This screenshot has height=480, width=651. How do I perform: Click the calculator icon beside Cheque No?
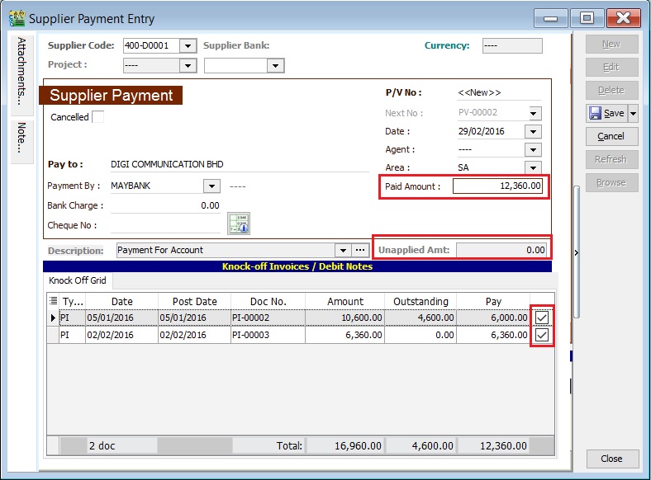239,224
